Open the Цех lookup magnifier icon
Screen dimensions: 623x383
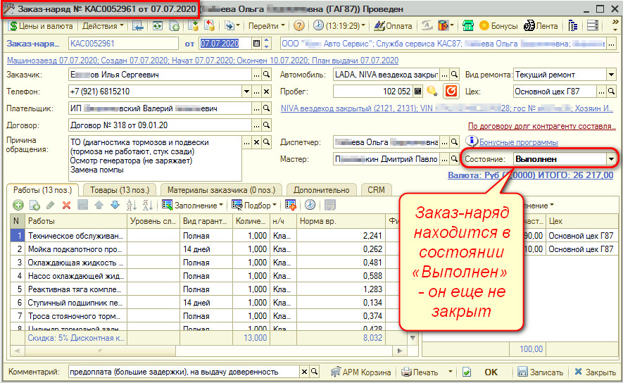point(612,92)
